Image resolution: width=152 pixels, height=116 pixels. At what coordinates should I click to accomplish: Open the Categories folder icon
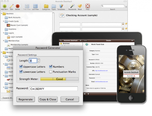(x=46, y=6)
